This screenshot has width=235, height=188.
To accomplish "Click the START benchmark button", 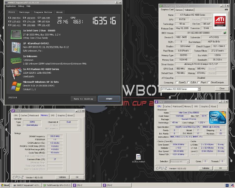I will 109,99.
